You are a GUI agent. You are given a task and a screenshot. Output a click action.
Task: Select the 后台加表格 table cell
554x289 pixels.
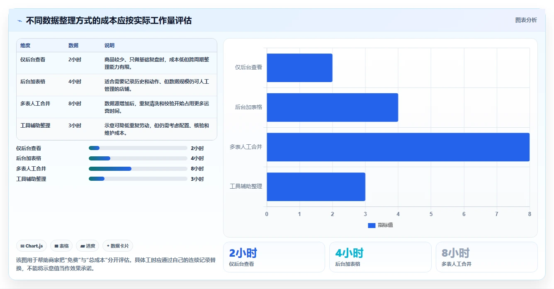point(33,82)
